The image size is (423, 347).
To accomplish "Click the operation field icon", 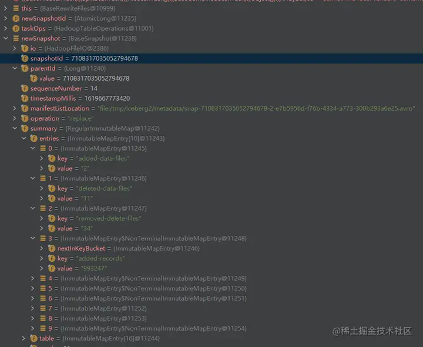I will (25, 118).
